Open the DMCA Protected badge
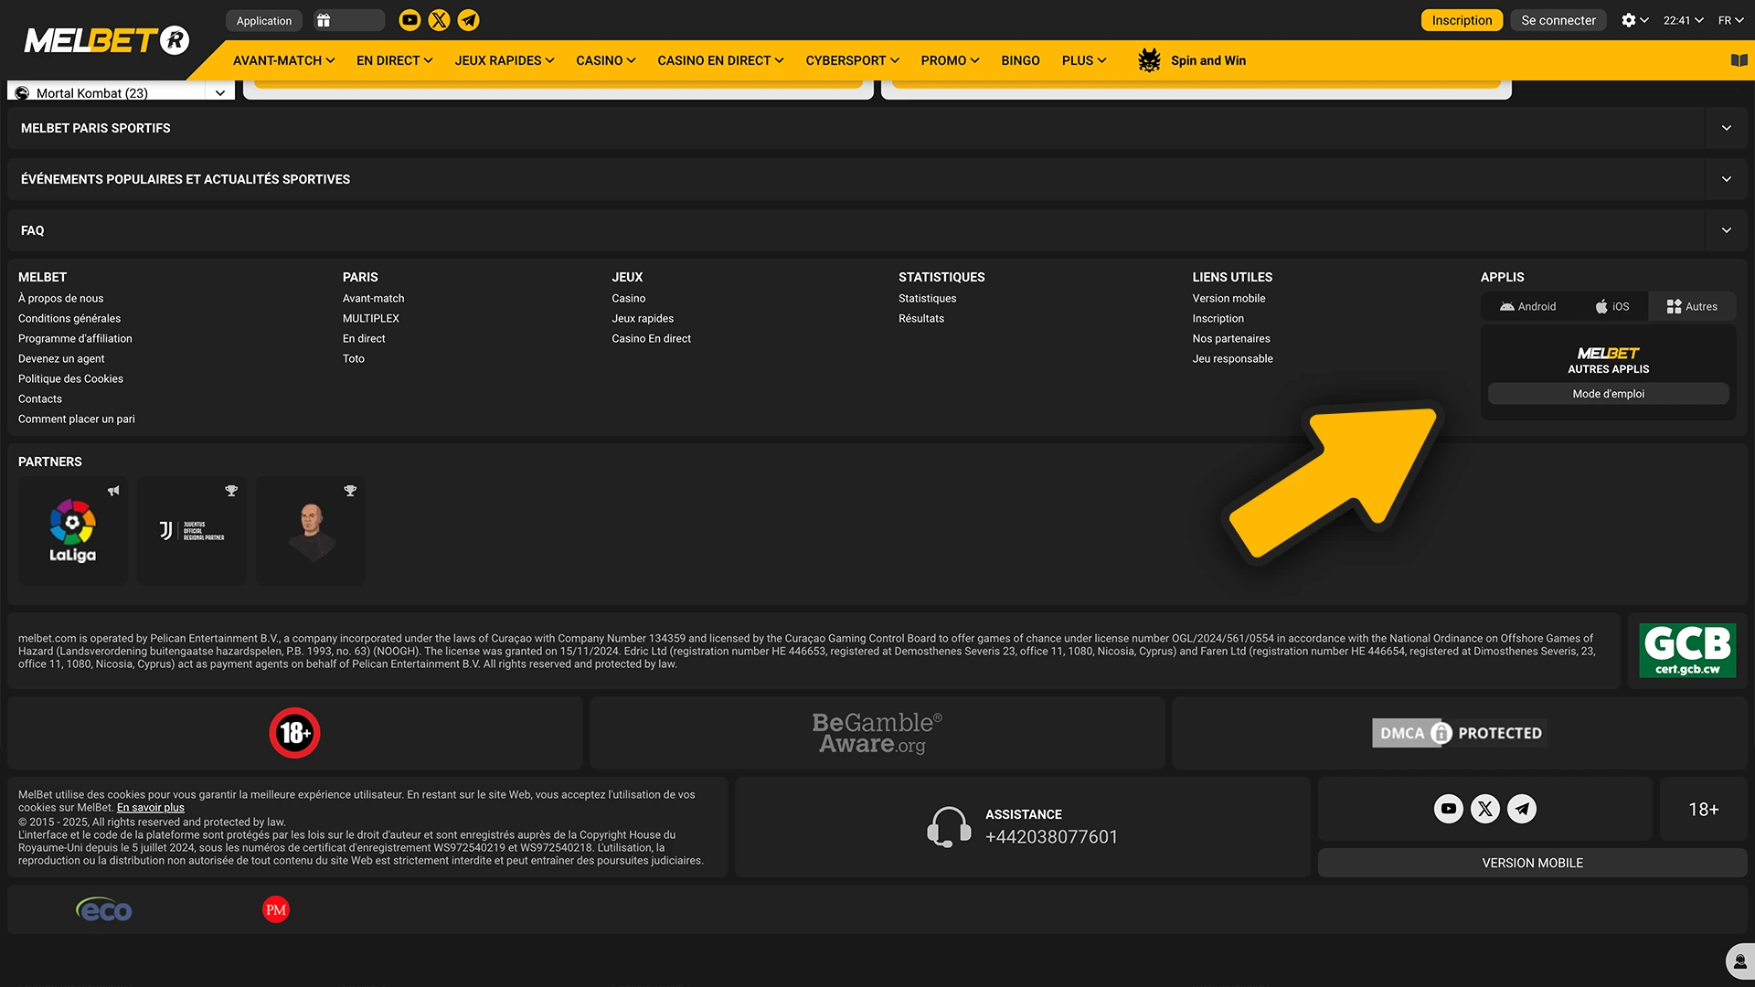This screenshot has height=987, width=1755. tap(1460, 733)
